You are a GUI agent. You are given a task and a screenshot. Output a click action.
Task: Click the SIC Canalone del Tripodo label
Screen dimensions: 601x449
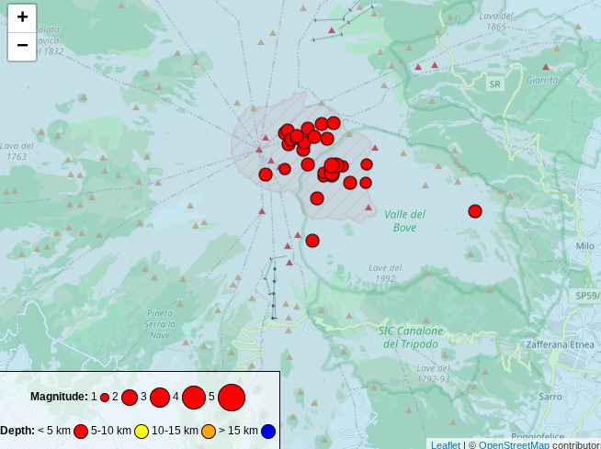pyautogui.click(x=411, y=337)
